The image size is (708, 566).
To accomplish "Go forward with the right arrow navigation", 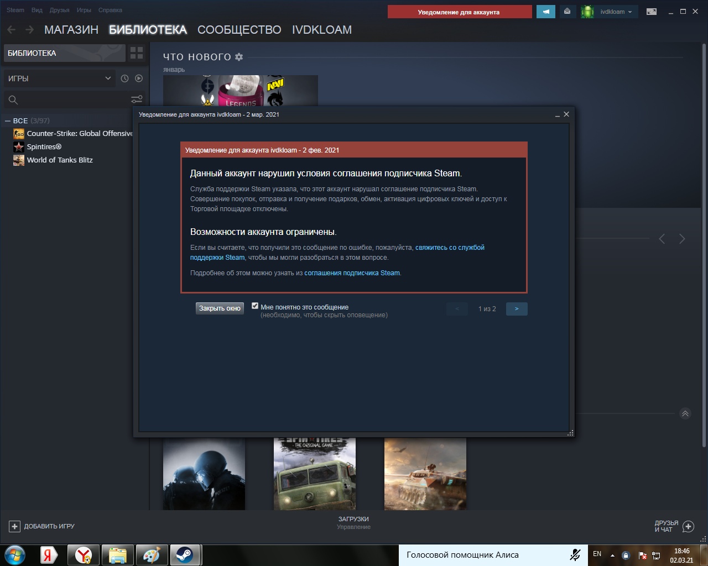I will tap(29, 30).
